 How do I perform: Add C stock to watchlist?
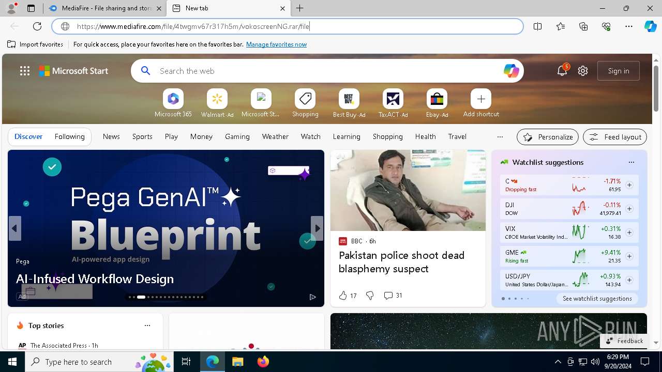pyautogui.click(x=629, y=185)
